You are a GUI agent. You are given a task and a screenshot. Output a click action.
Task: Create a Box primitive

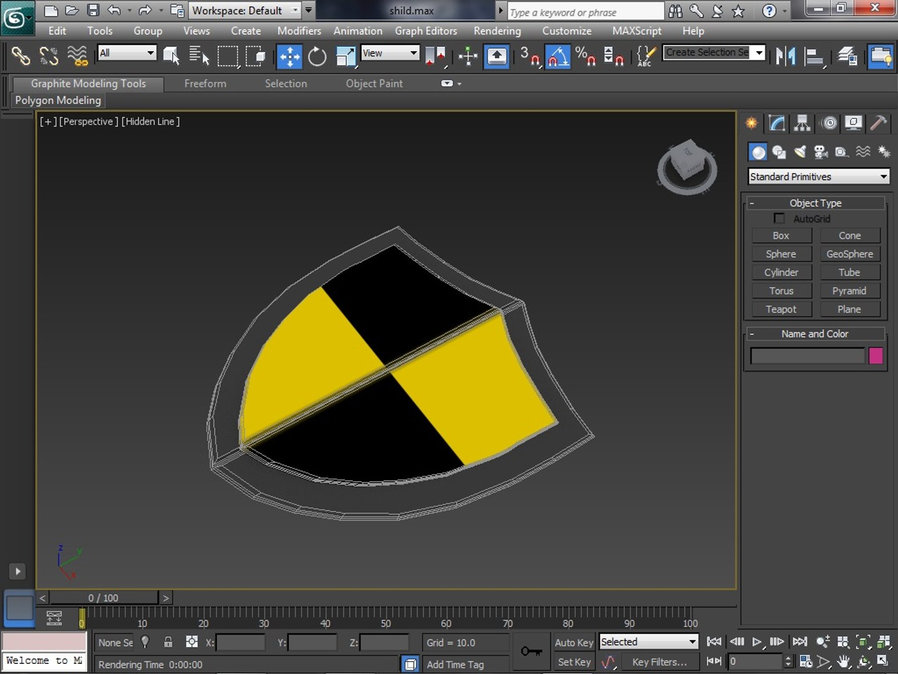click(x=781, y=235)
